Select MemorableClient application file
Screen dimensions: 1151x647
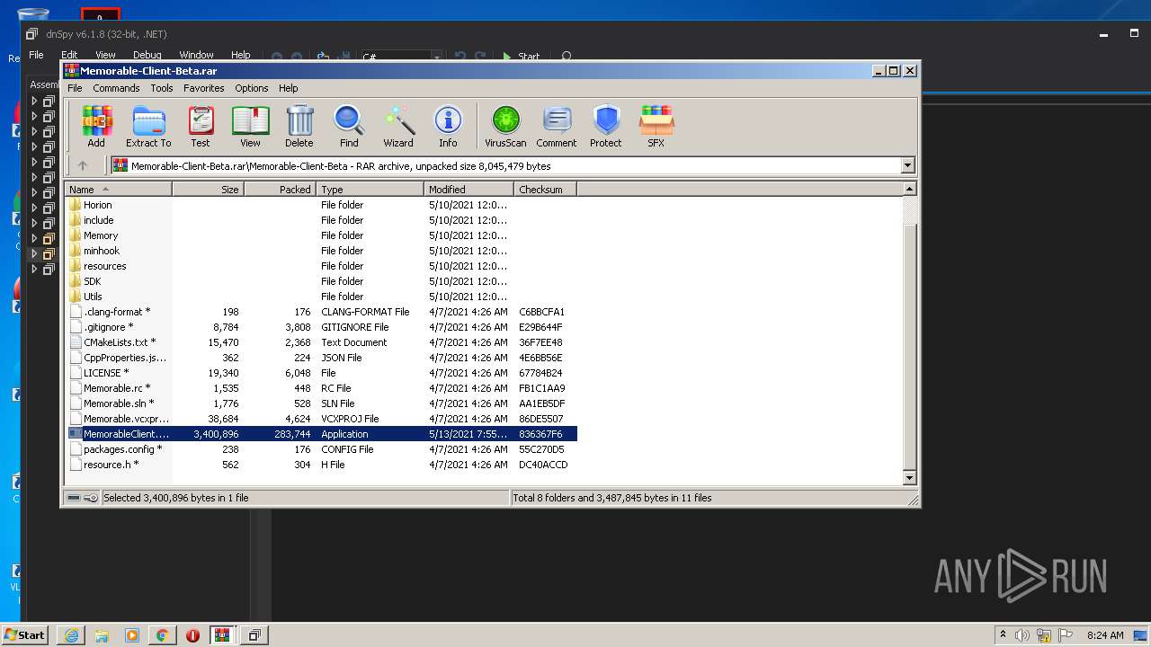[321, 434]
